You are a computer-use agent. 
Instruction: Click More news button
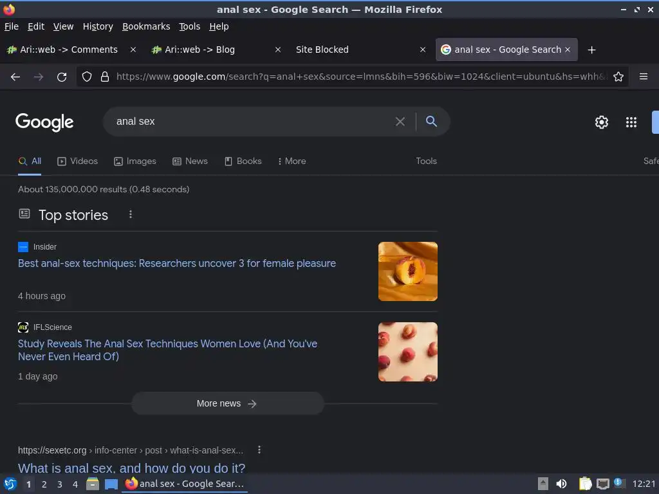click(227, 404)
